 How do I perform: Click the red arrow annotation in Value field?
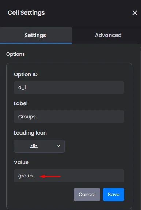point(50,177)
